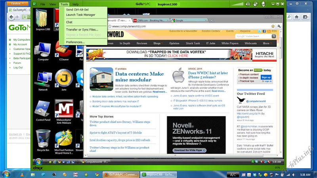Screen dimensions: 317x178
Task: Adjust the green volume level wedge
Action: coord(237,4)
